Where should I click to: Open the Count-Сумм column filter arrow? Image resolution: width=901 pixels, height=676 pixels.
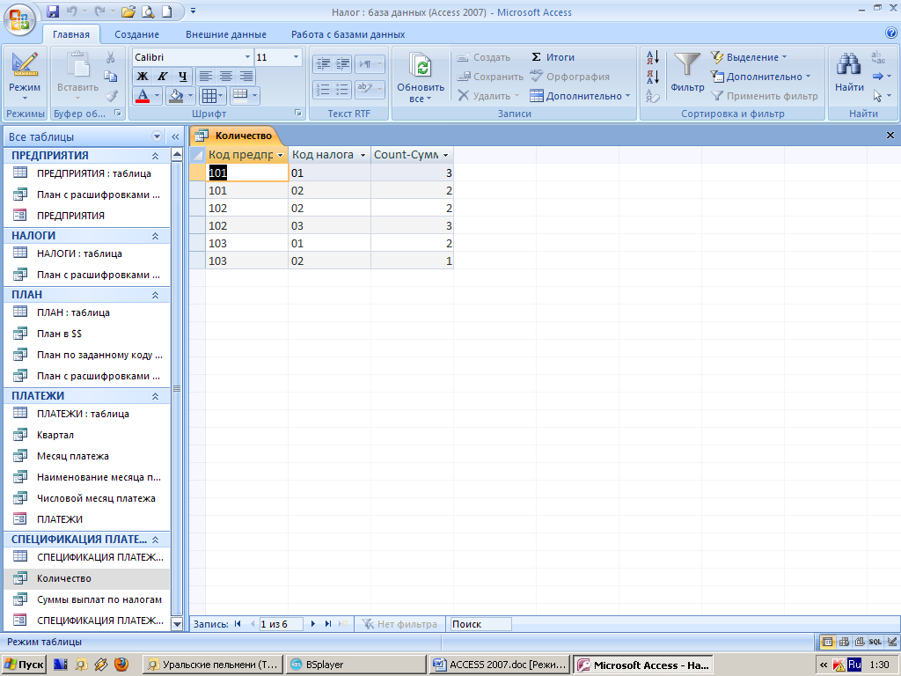point(445,155)
